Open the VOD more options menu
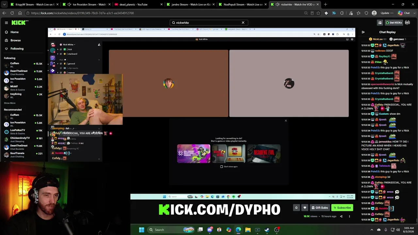Screen dimensions: 418x235 click(x=349, y=216)
